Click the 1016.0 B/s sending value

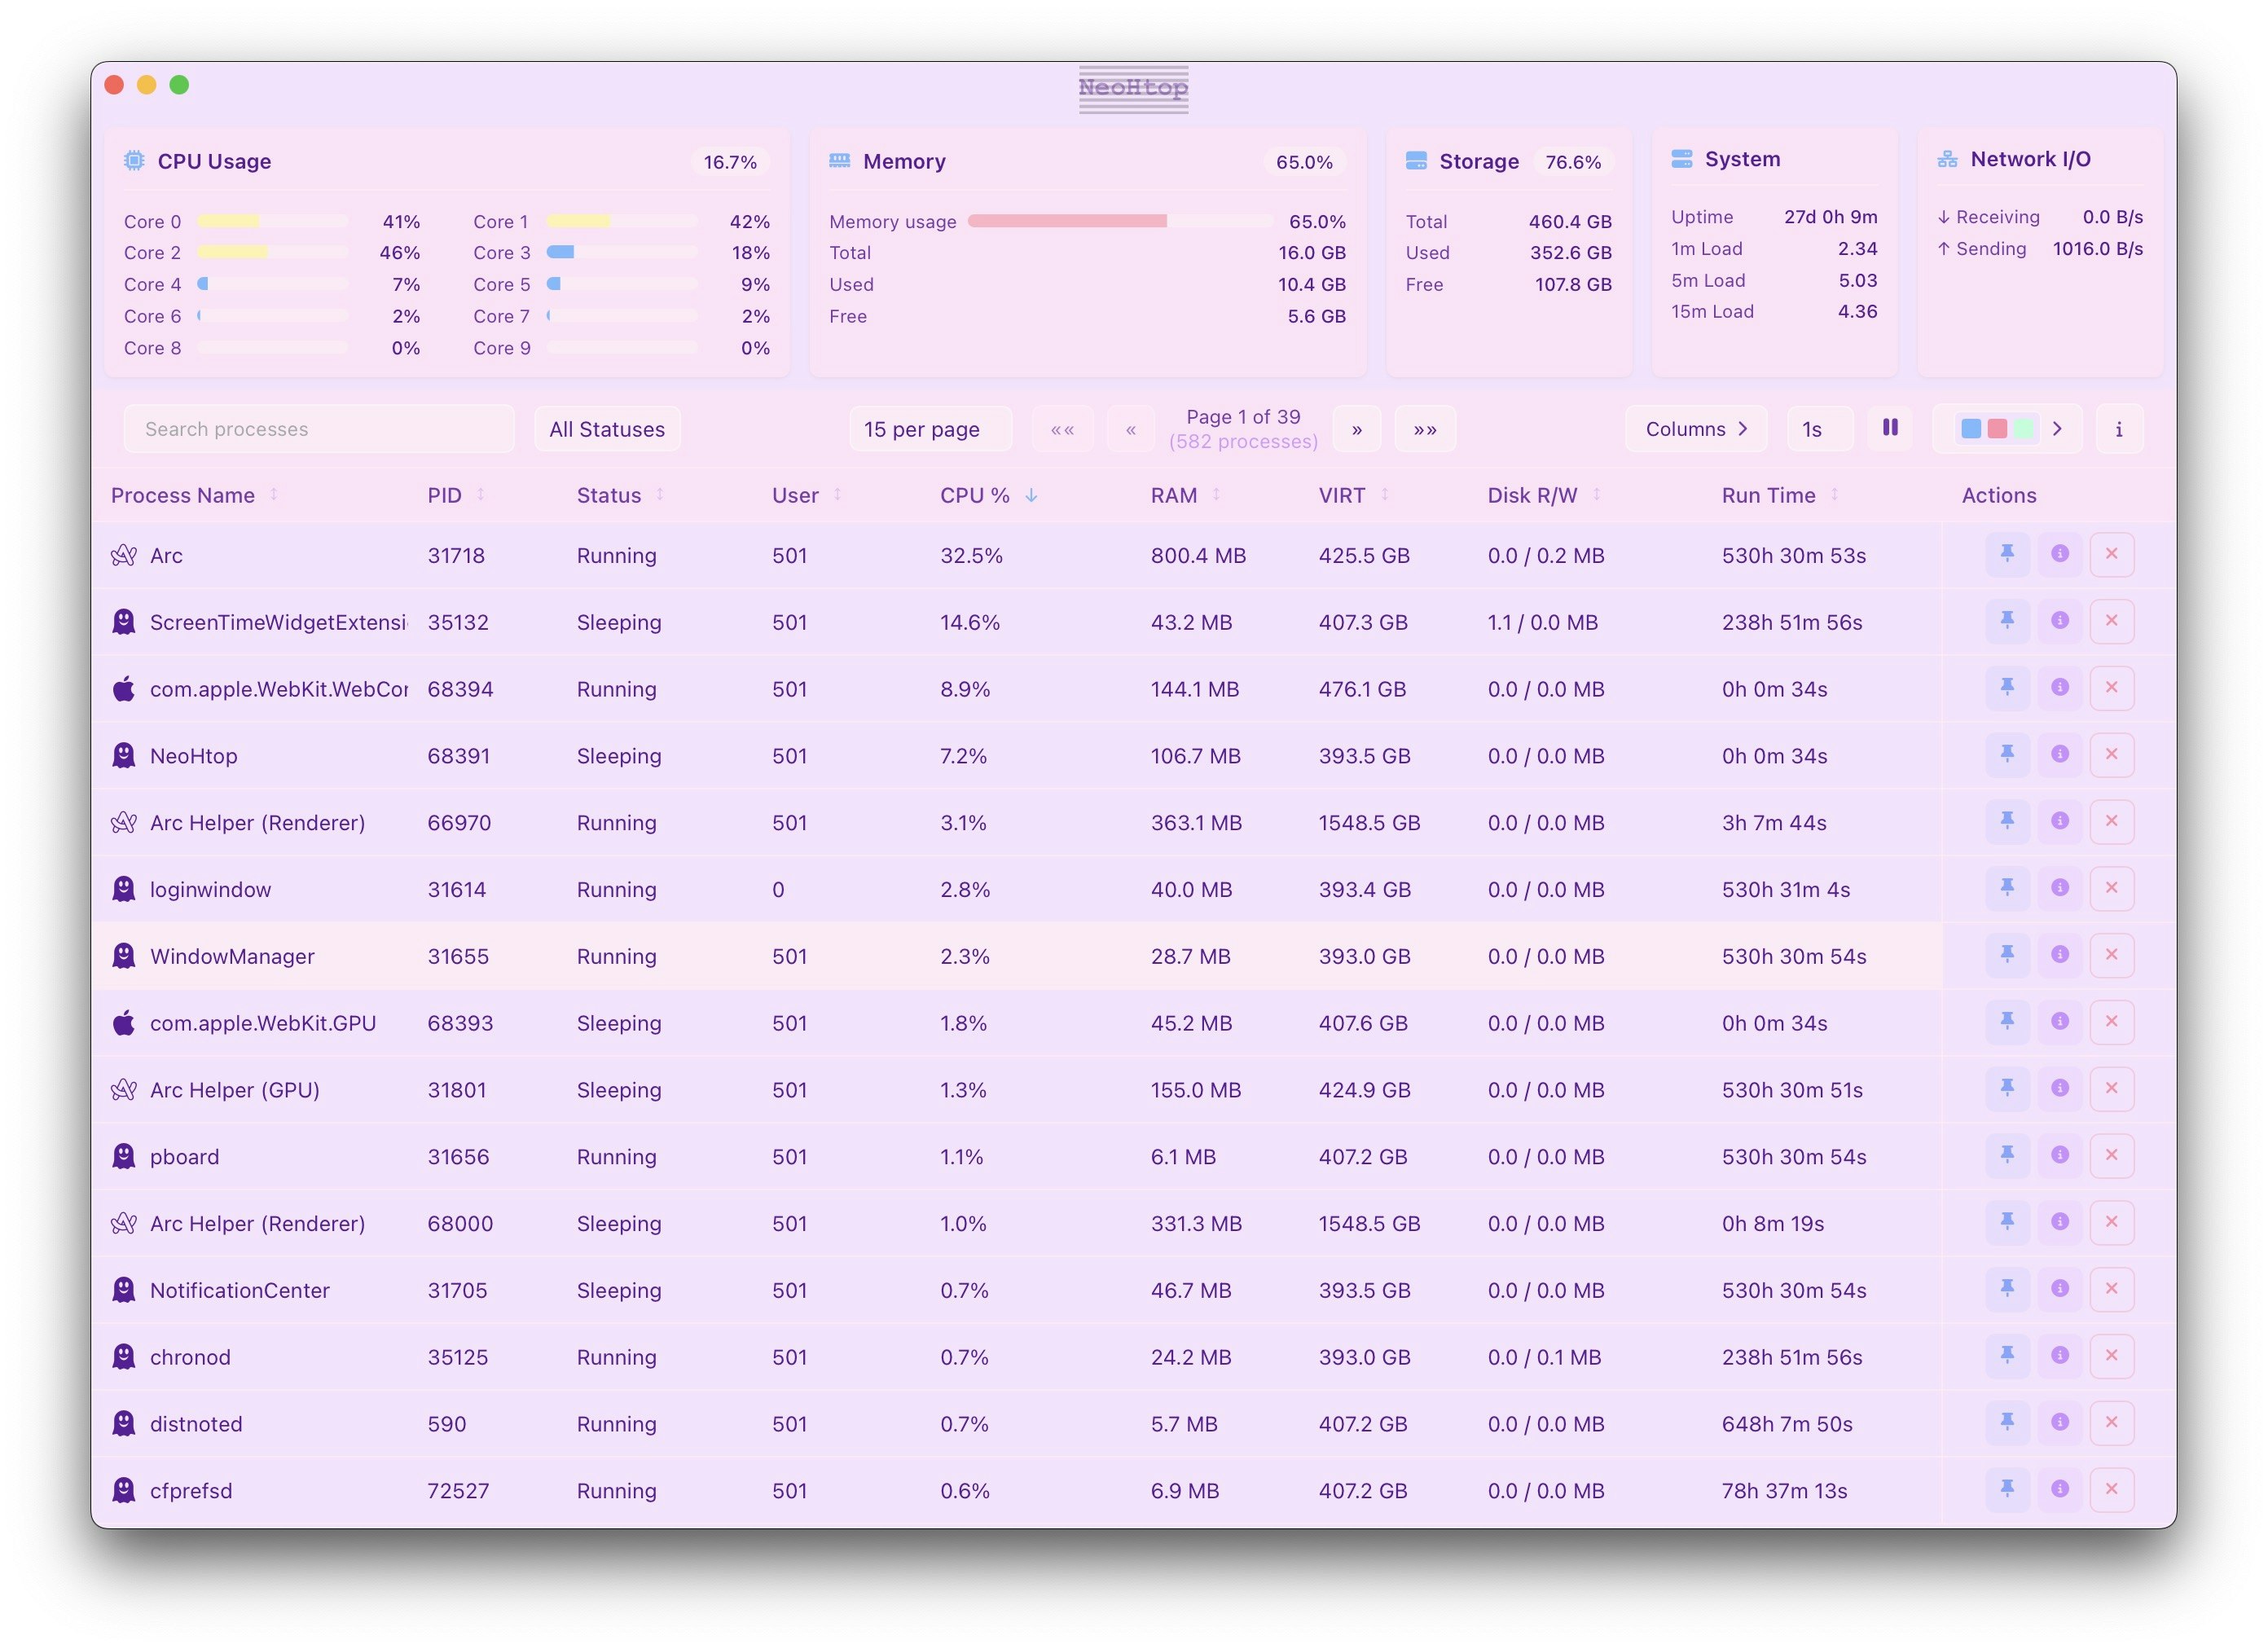[x=2097, y=248]
